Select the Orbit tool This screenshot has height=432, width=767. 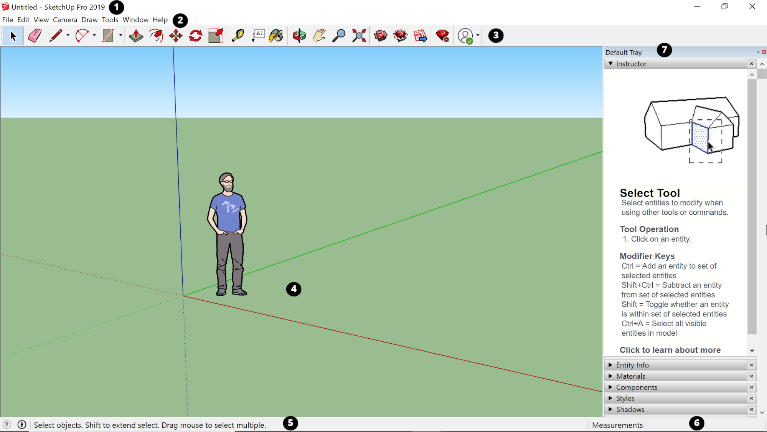299,35
